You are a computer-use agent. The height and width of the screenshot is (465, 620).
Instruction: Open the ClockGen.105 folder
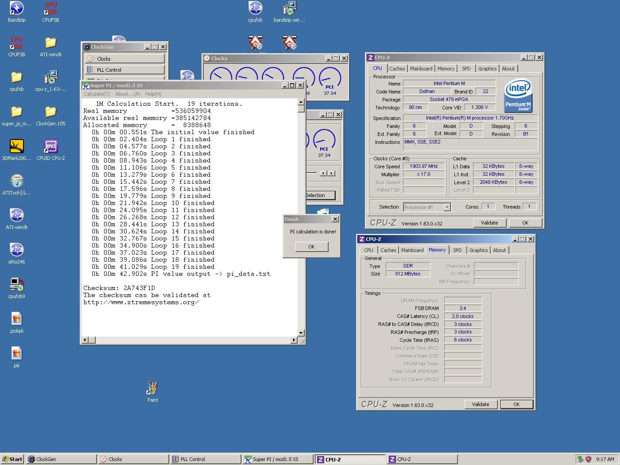50,116
